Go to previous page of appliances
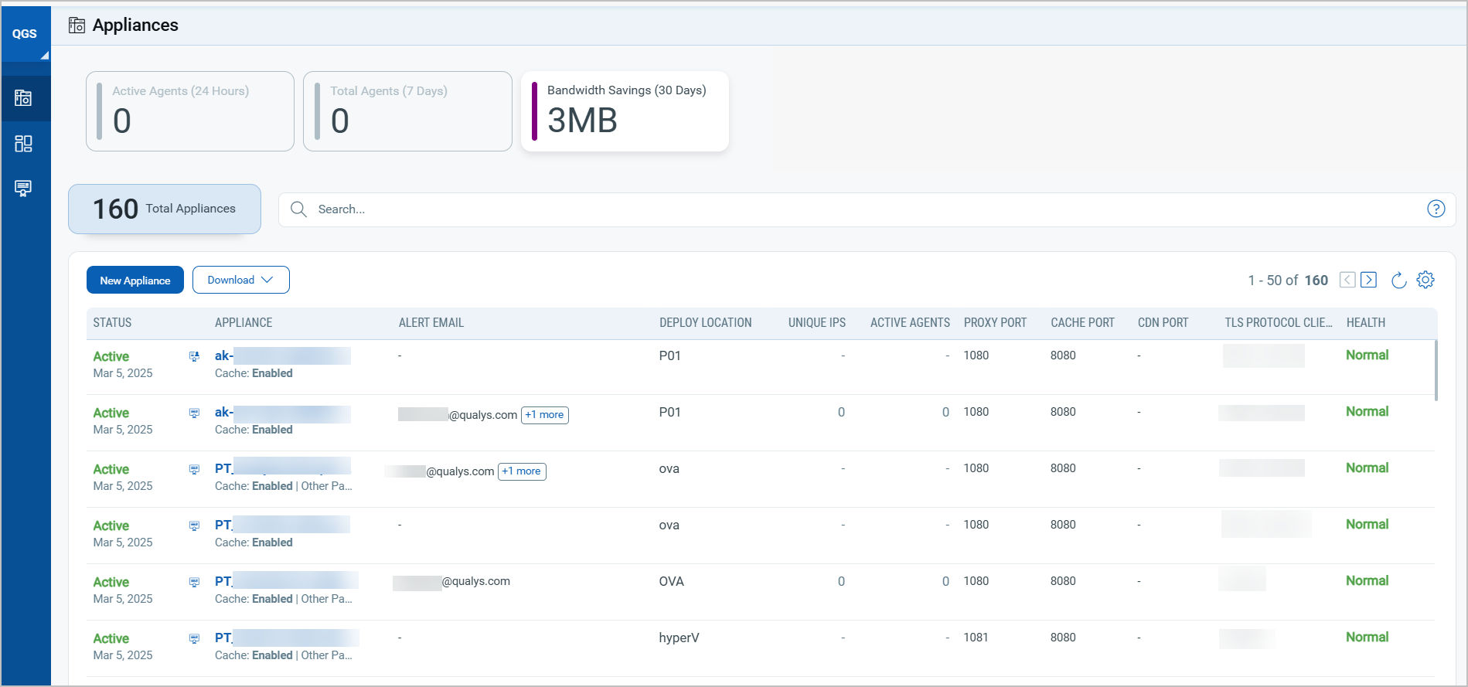Screen dimensions: 1468x687 click(x=1347, y=280)
